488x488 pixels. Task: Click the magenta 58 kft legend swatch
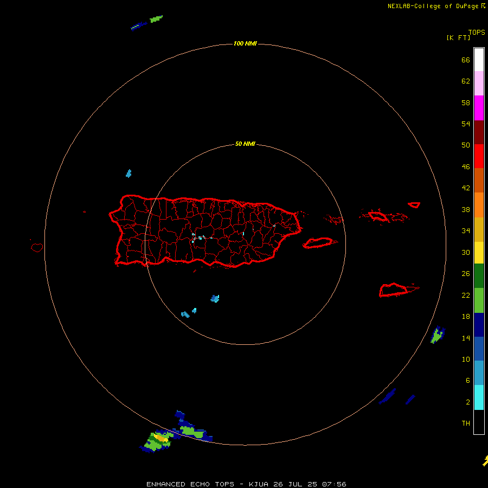479,108
